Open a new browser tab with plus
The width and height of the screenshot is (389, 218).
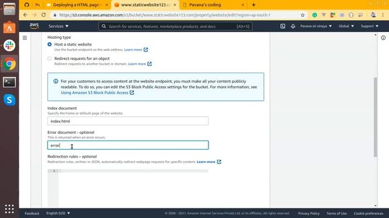(253, 5)
